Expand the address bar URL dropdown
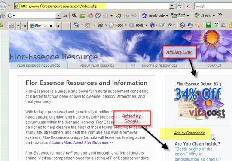232x161 pixels. click(x=171, y=6)
